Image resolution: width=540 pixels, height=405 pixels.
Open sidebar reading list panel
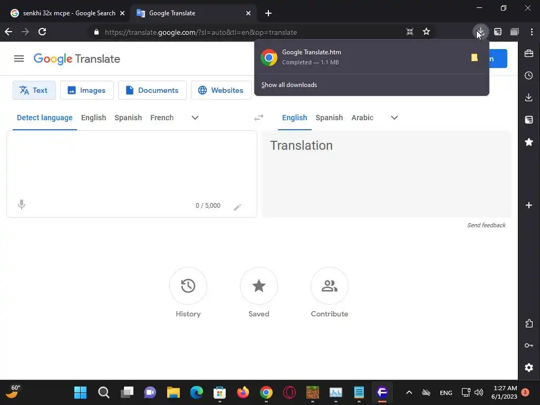[529, 120]
